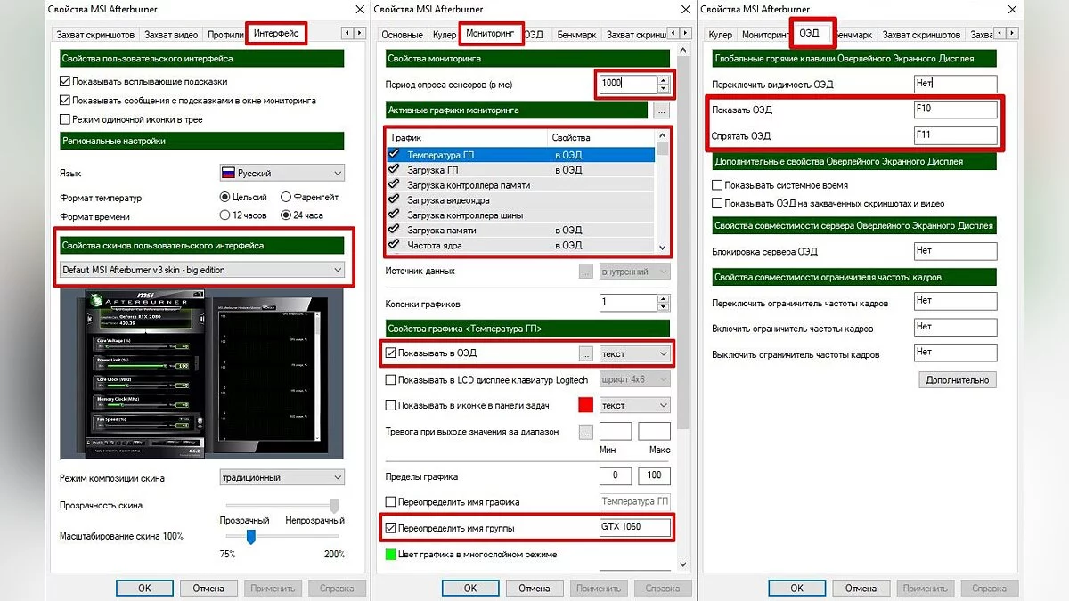
Task: Toggle checkmark next to Загрузка памяти
Action: point(395,230)
